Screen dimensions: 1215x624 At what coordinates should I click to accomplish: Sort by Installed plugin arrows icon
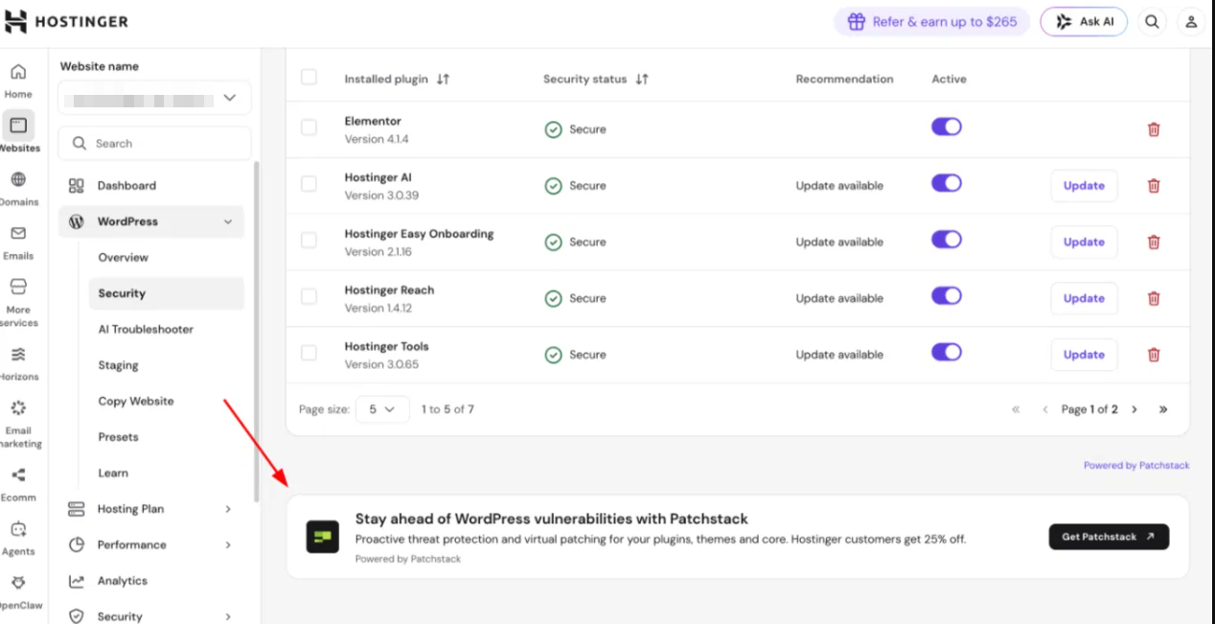[443, 80]
